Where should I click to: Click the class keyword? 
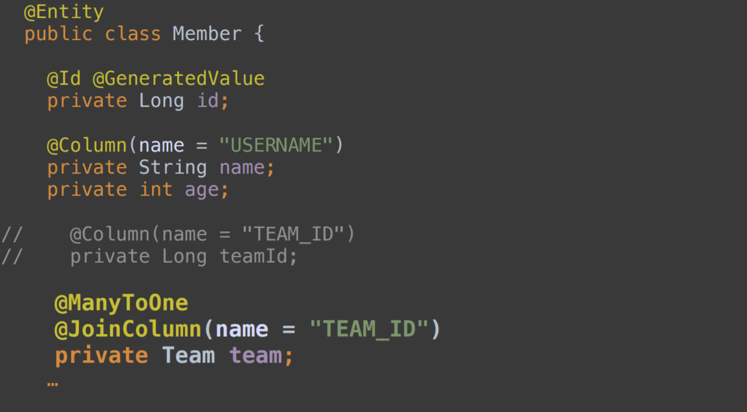tap(132, 33)
